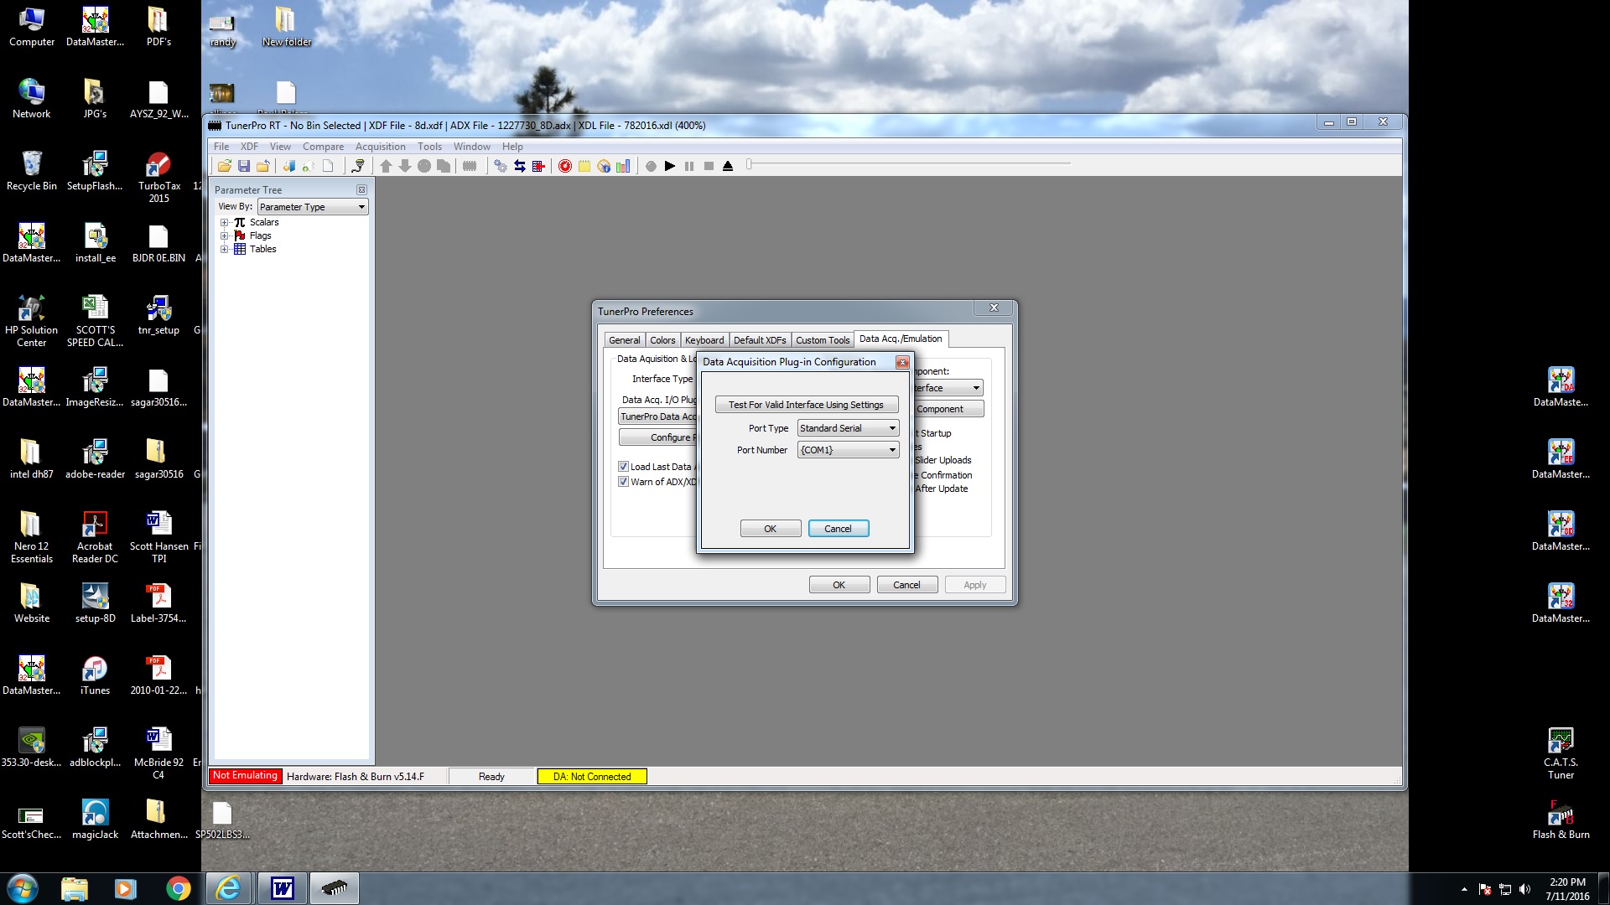Click the gauge with info badge icon

[x=604, y=166]
